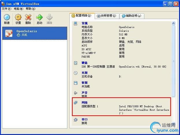Viewport: 180px width, 135px height.
Task: Click the 8 MB video memory value
Action: (122, 38)
